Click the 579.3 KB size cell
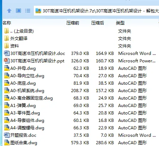 (x=80, y=143)
